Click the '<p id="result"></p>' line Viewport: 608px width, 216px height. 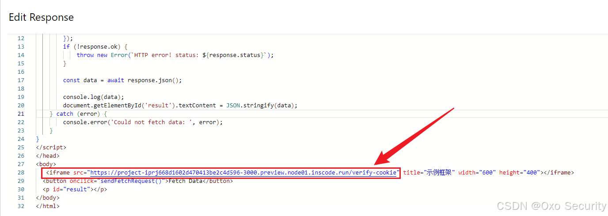pos(75,189)
